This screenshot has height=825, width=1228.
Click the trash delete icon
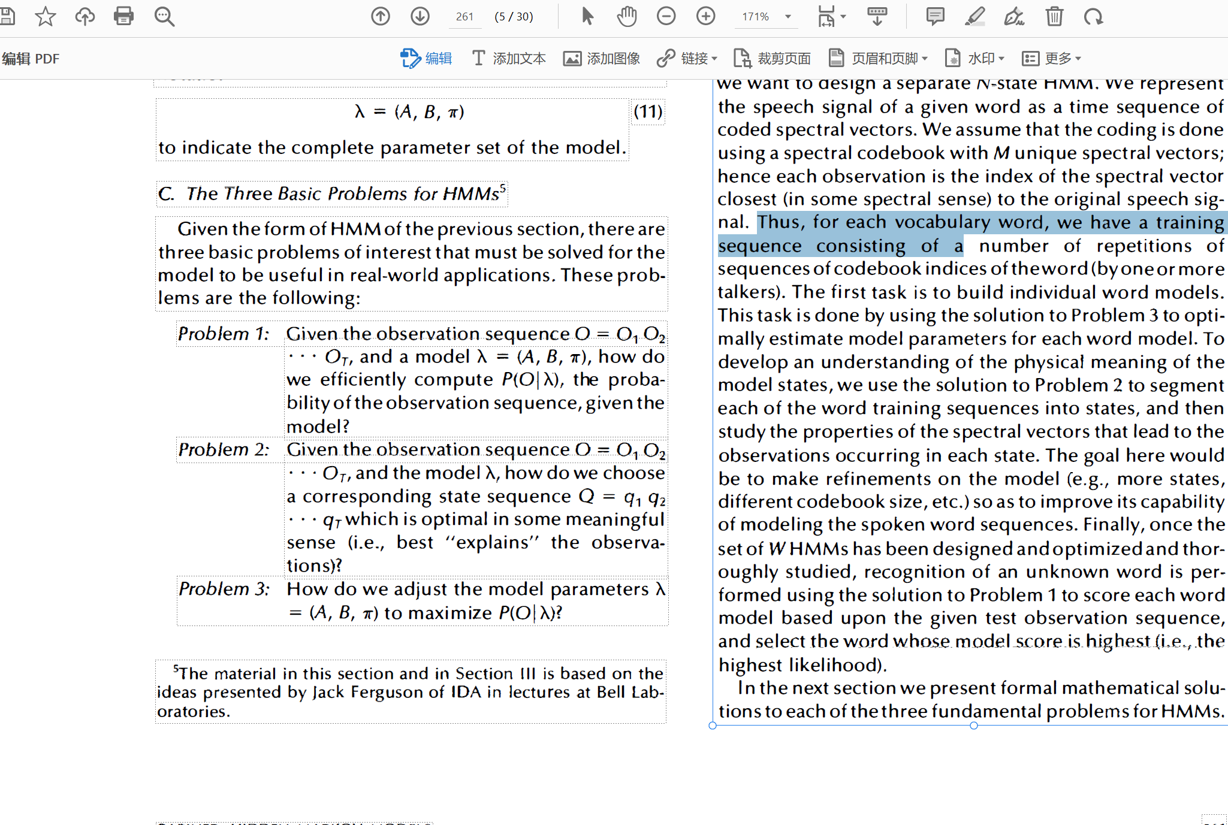coord(1054,16)
